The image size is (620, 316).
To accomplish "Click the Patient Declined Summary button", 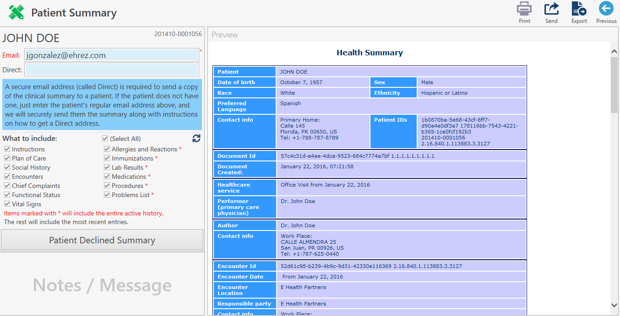I will 102,240.
